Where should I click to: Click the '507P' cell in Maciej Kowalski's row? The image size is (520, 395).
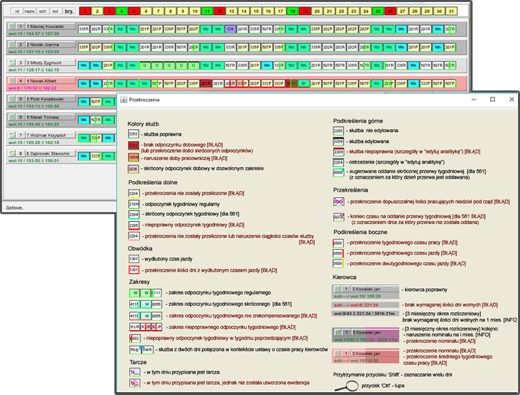pyautogui.click(x=181, y=29)
